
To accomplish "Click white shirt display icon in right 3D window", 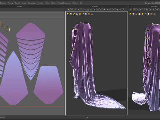I will tap(133, 14).
